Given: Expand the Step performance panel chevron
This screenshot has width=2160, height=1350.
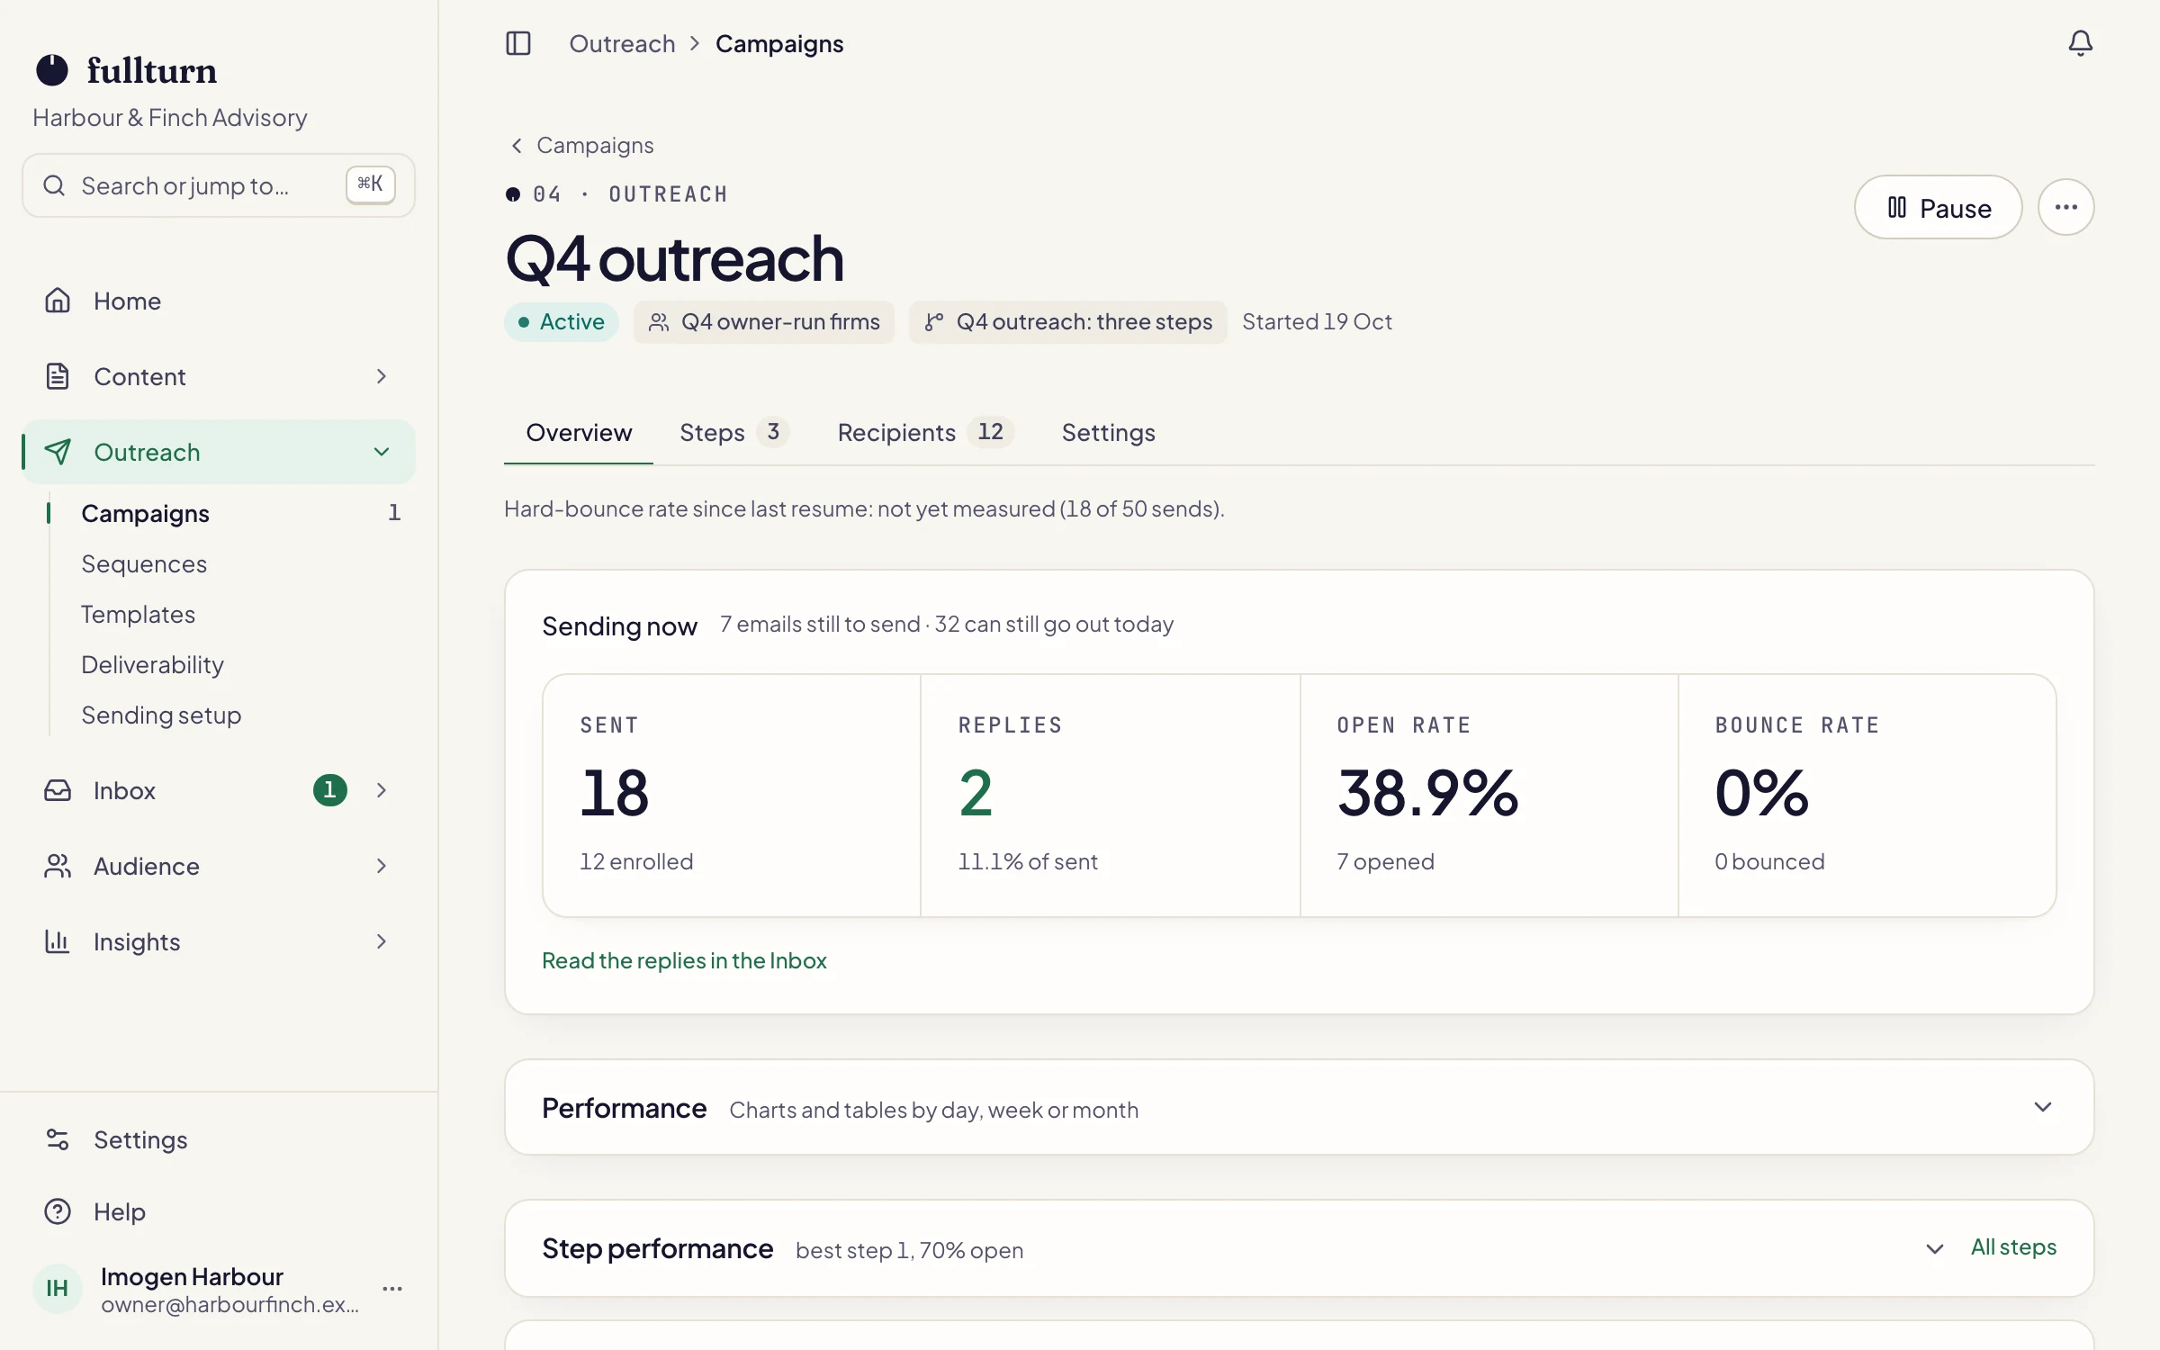Looking at the screenshot, I should pos(1934,1248).
